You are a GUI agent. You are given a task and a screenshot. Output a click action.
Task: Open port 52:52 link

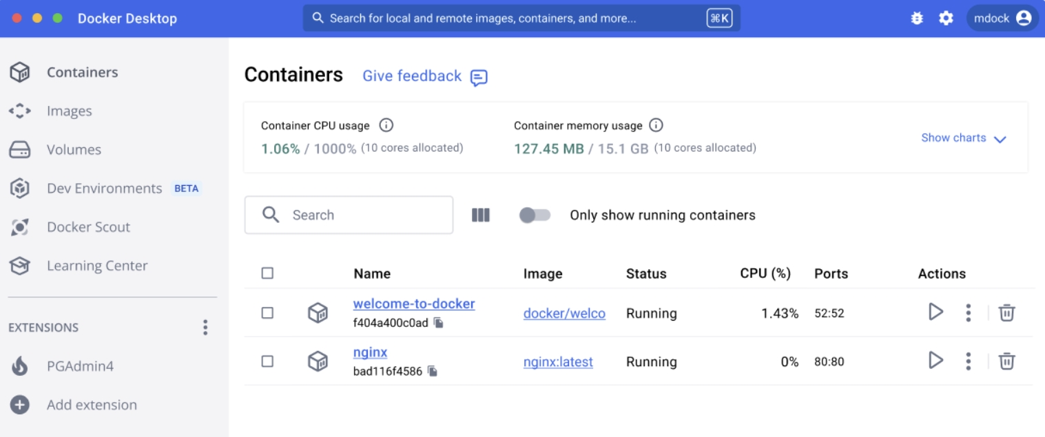pos(829,313)
